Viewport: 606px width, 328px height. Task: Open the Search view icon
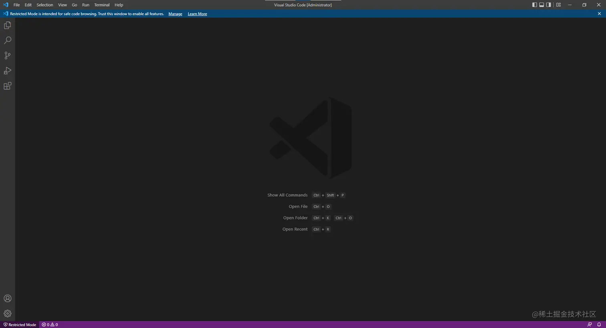[7, 40]
